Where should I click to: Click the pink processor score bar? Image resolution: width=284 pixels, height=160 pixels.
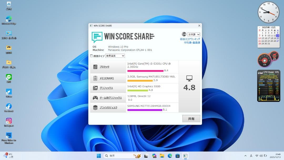point(145,71)
